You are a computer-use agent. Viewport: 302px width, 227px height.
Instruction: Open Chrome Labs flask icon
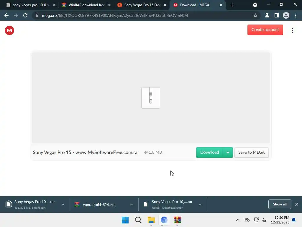(267, 15)
